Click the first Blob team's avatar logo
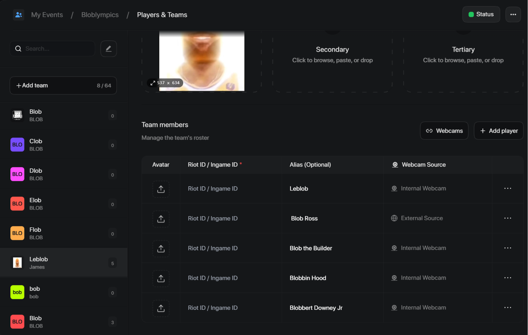This screenshot has width=528, height=335. 17,115
